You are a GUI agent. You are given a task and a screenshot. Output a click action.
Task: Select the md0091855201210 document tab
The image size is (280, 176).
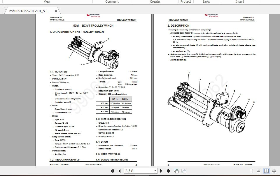coord(28,11)
